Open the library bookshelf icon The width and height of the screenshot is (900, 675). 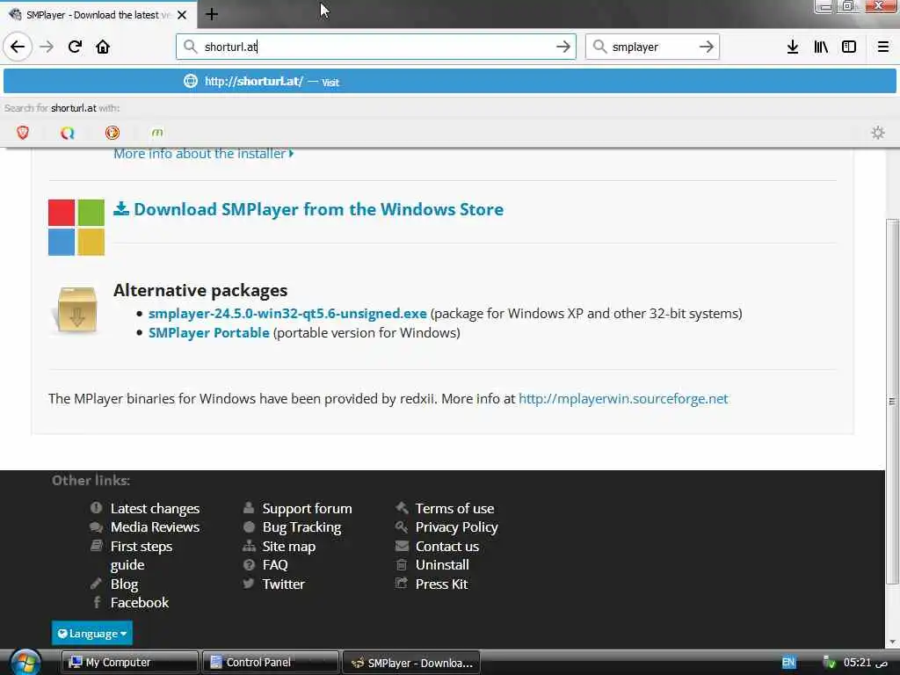pos(821,47)
